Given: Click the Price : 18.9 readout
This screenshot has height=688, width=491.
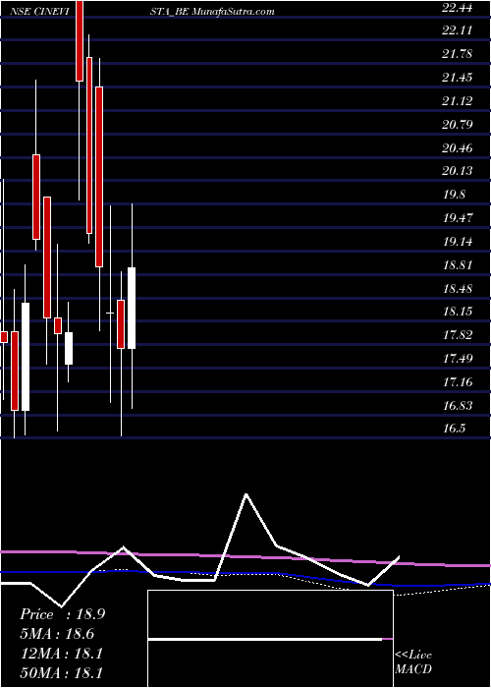Looking at the screenshot, I should [x=62, y=614].
